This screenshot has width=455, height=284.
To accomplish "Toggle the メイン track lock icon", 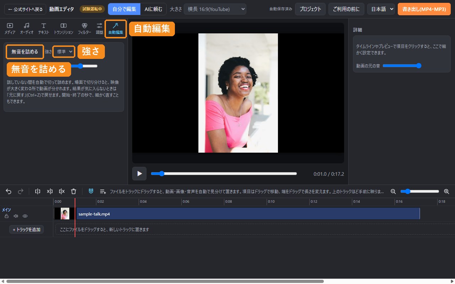I will [x=6, y=216].
